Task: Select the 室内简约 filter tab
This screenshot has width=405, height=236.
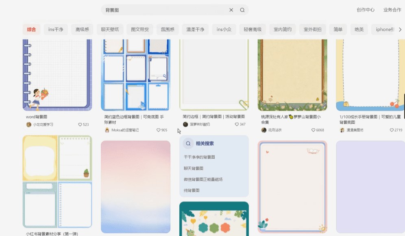Action: (283, 29)
